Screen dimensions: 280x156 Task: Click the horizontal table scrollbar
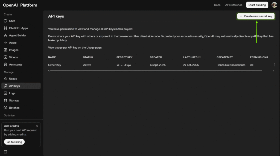pos(156,71)
